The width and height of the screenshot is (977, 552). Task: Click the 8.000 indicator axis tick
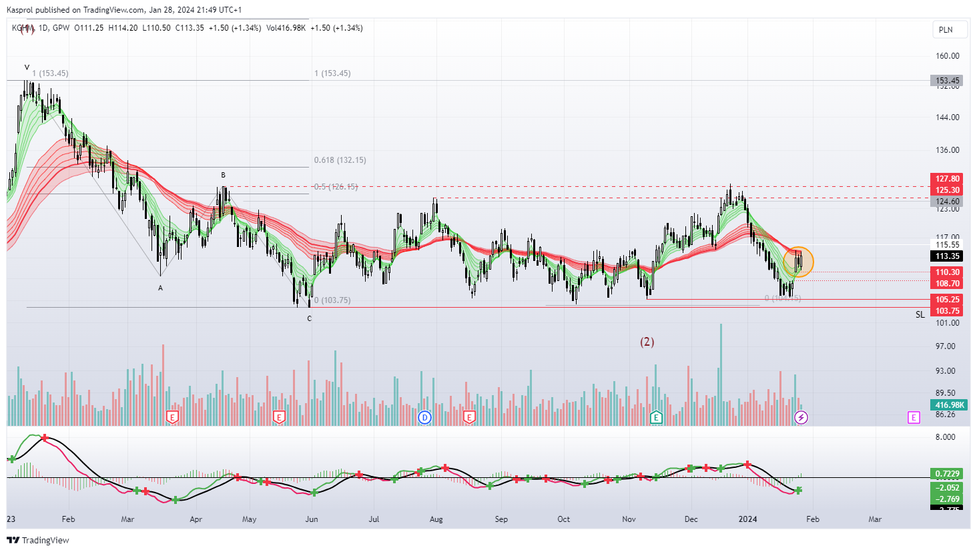coord(945,437)
